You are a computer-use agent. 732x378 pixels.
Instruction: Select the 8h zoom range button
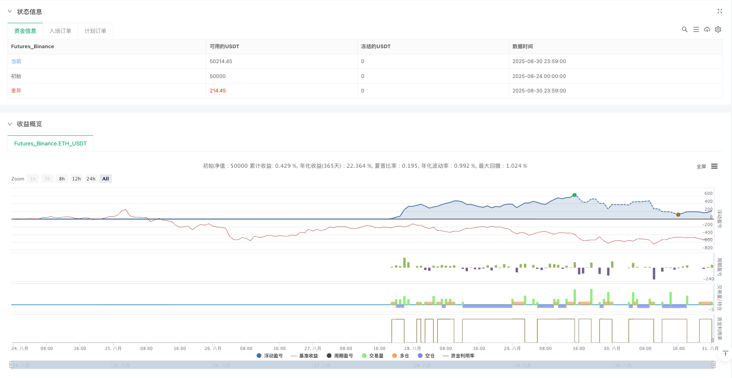point(62,179)
